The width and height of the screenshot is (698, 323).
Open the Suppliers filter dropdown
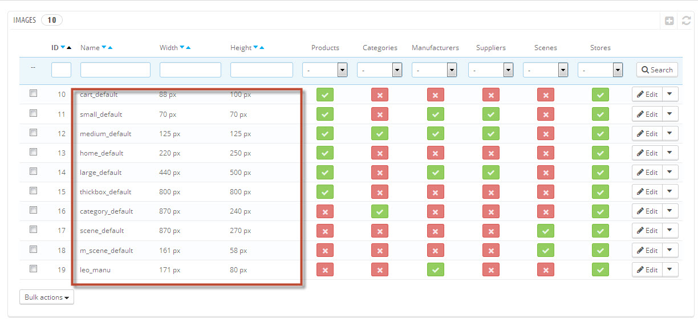click(x=491, y=70)
